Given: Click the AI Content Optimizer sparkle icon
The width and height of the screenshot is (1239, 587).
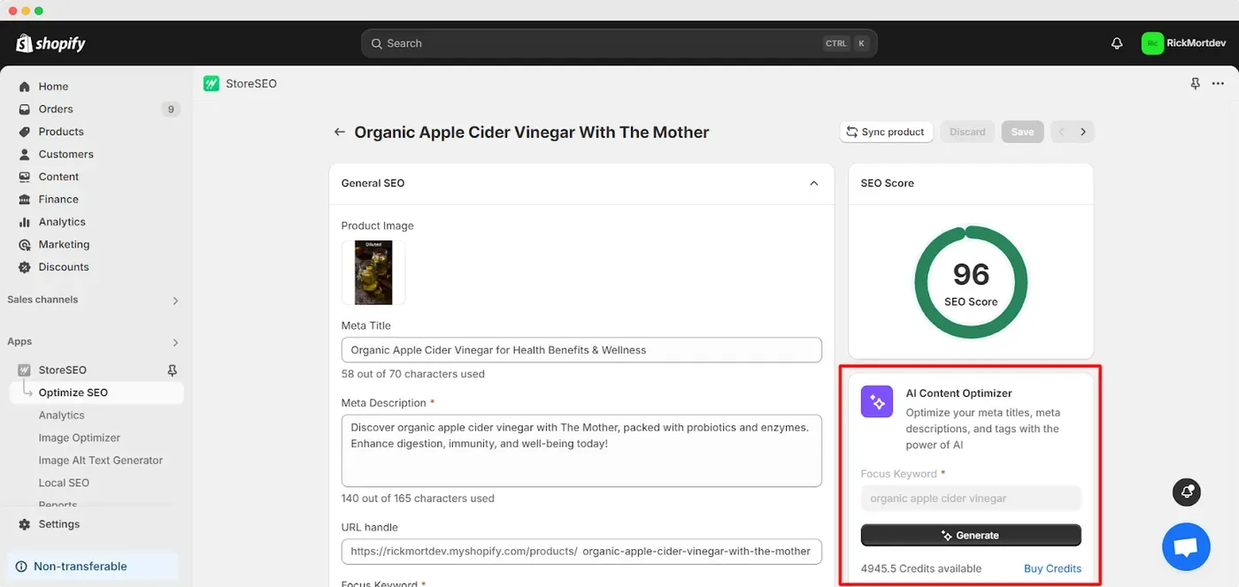Looking at the screenshot, I should point(877,401).
